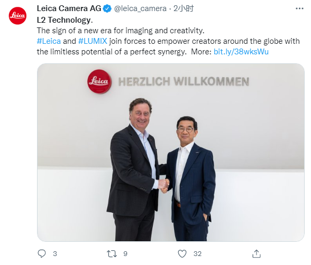Click the like count 32

(x=198, y=254)
